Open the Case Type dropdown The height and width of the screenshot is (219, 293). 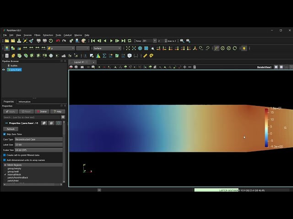point(38,139)
